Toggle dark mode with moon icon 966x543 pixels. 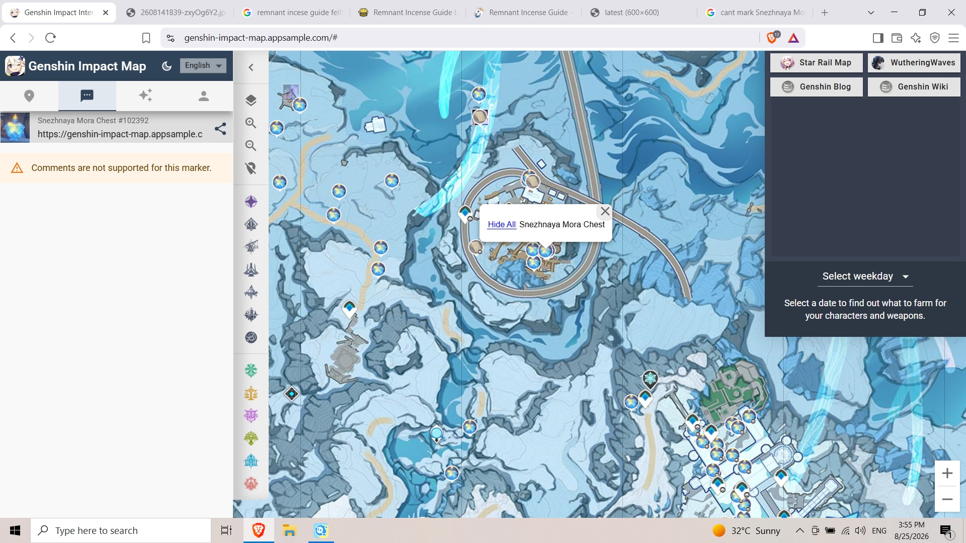[167, 66]
